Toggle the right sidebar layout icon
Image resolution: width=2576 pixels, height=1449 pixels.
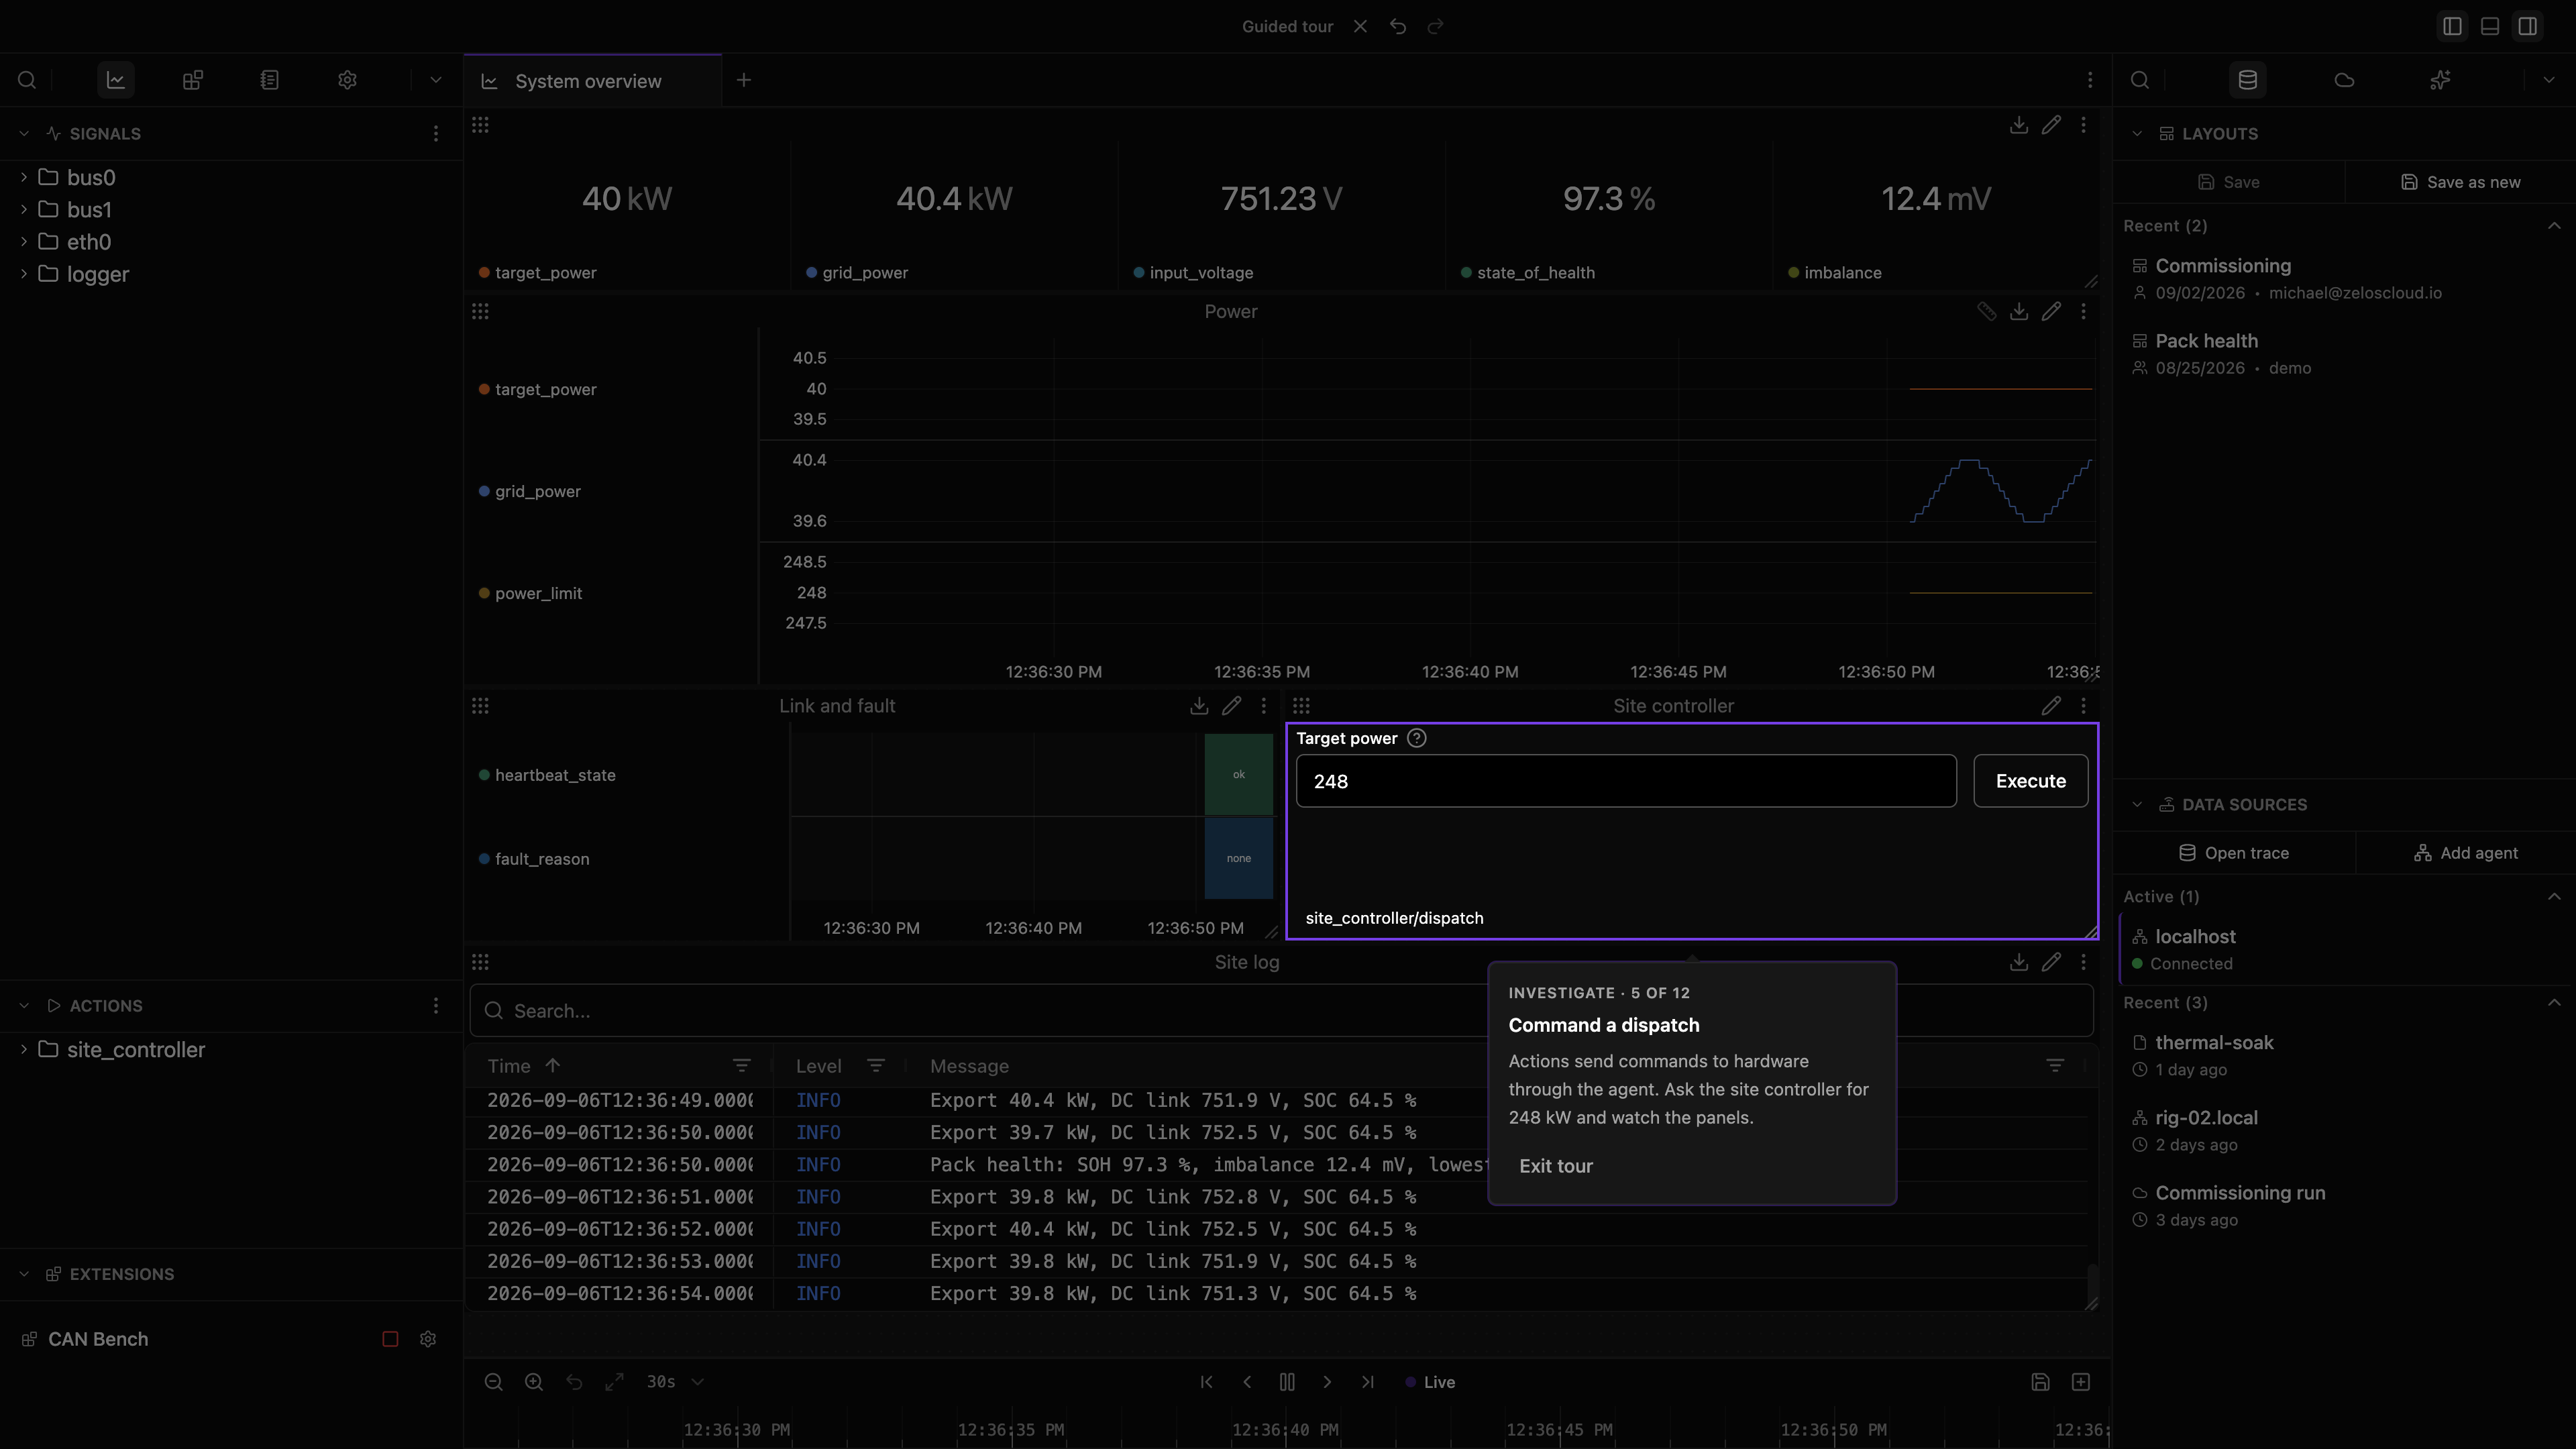pyautogui.click(x=2528, y=27)
